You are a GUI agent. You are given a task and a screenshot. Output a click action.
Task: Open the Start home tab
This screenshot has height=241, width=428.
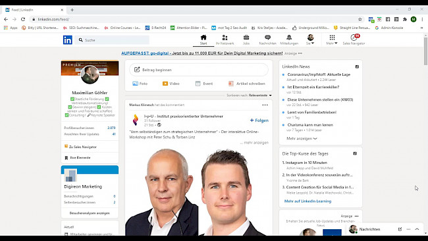pyautogui.click(x=203, y=40)
